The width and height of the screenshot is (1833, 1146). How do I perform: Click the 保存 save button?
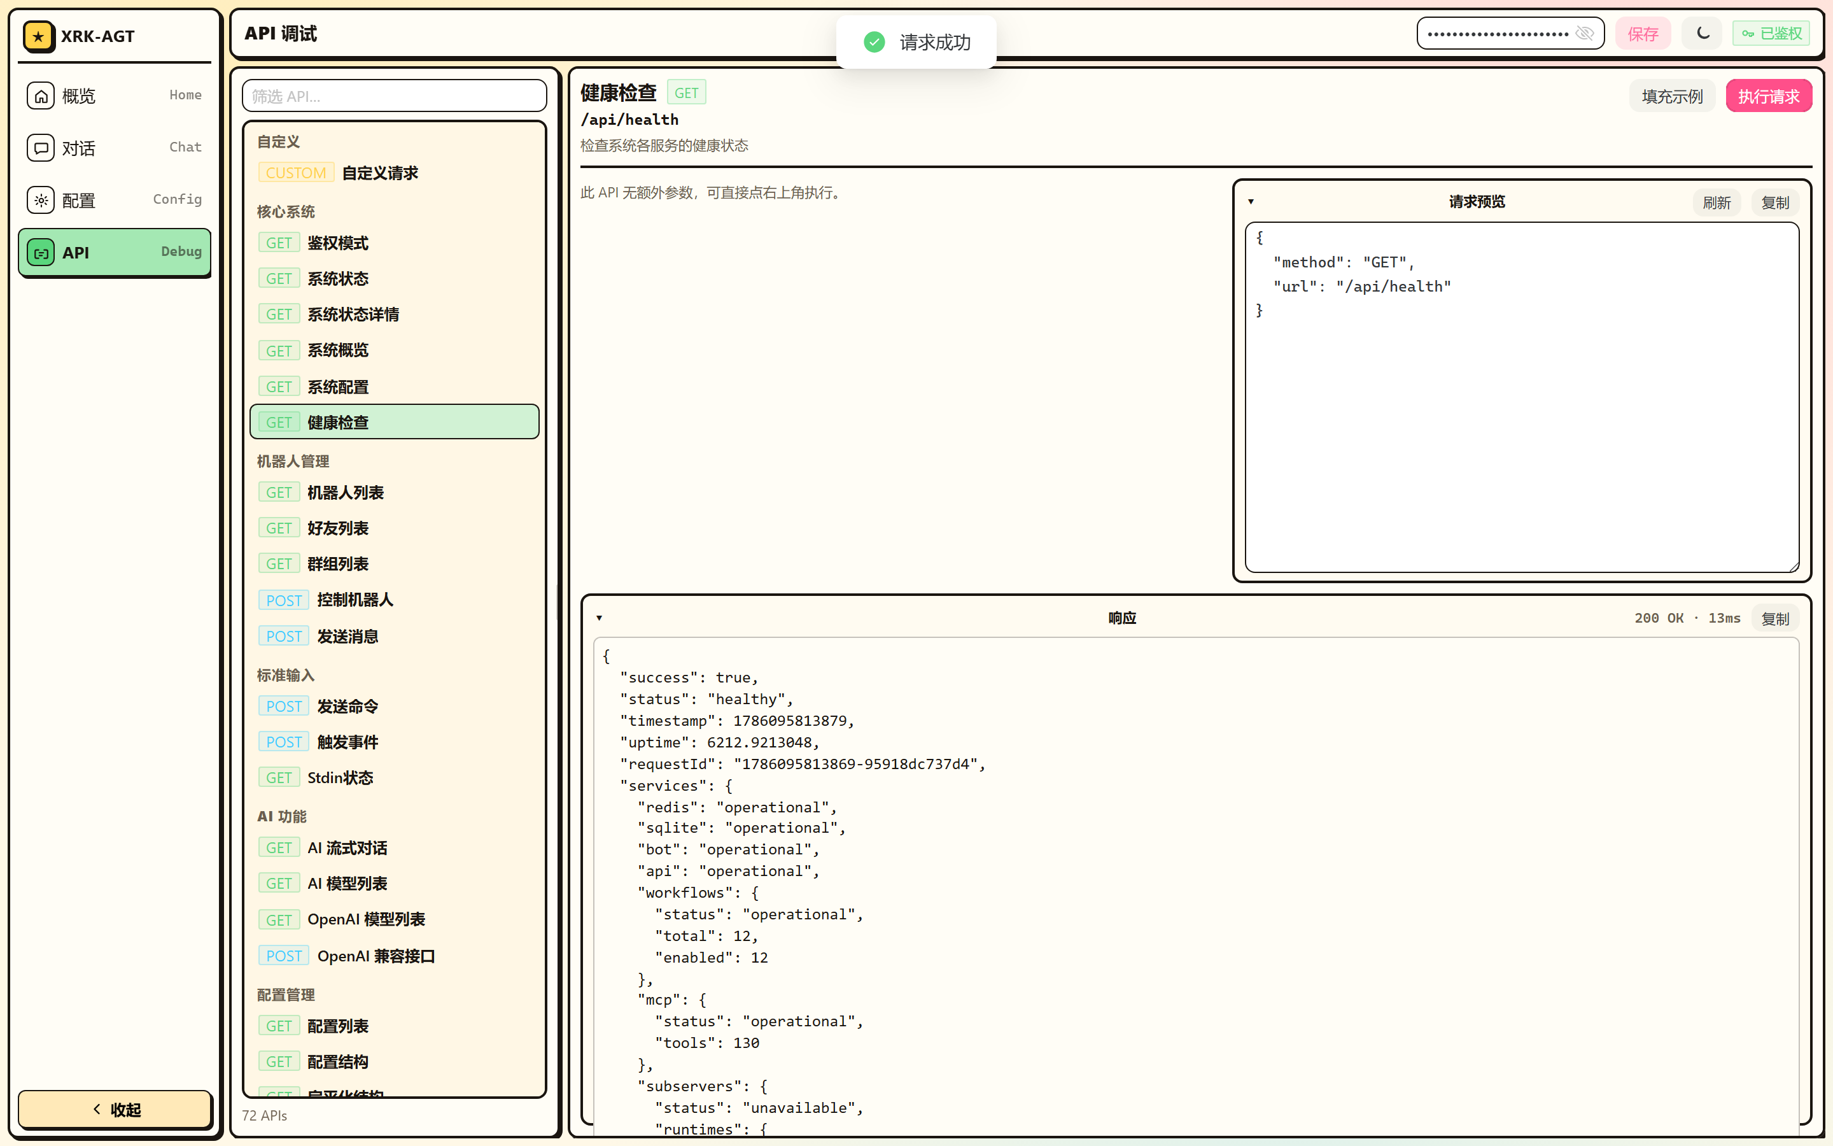point(1643,33)
